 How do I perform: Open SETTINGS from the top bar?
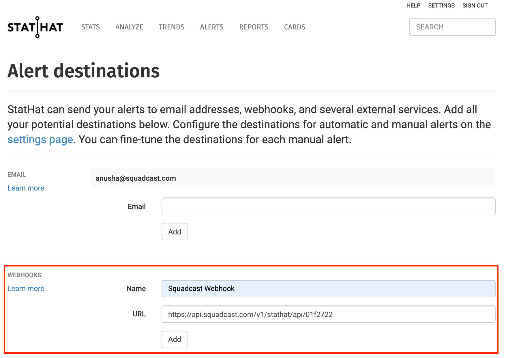coord(441,6)
